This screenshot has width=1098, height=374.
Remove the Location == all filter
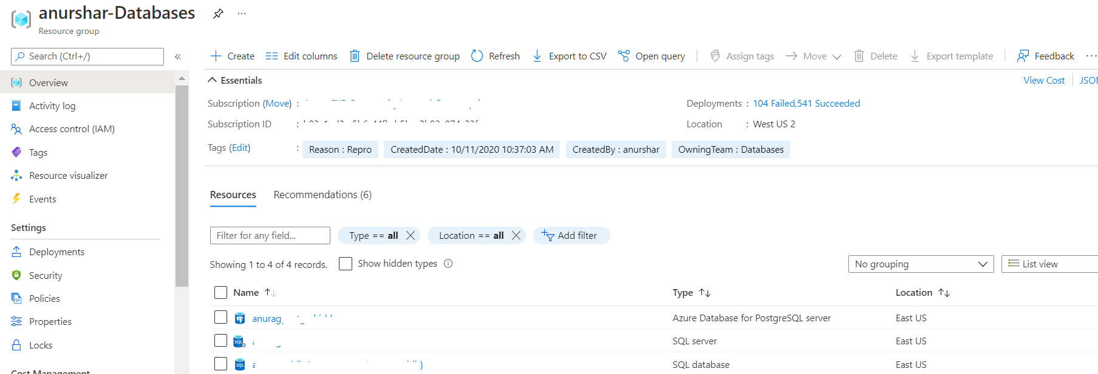[x=516, y=236]
